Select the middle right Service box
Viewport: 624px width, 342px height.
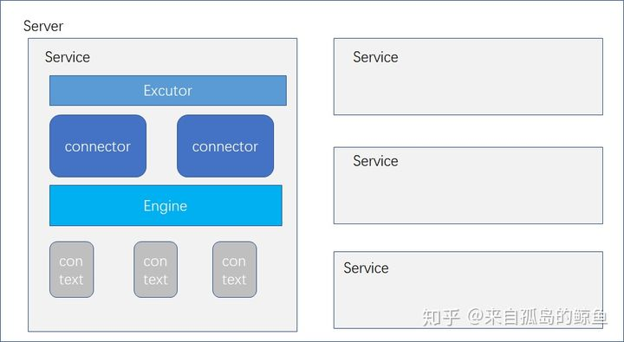pos(468,185)
